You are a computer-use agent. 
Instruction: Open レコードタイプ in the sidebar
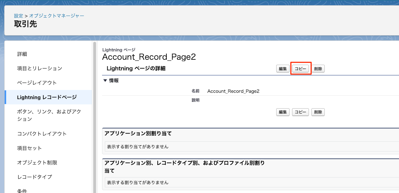[34, 177]
